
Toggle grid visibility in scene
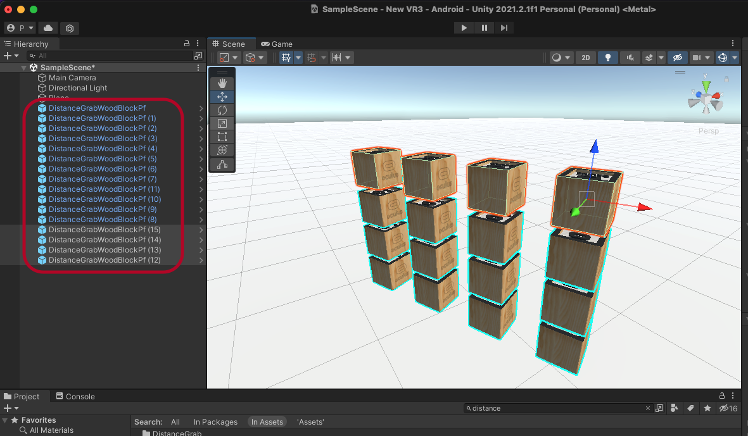[286, 58]
